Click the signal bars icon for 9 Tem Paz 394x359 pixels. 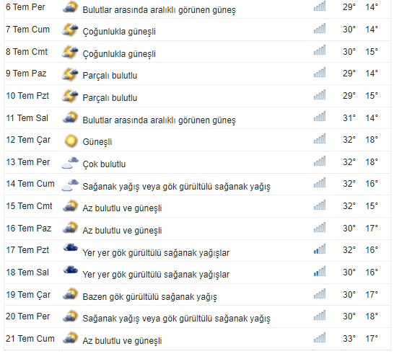pos(320,72)
